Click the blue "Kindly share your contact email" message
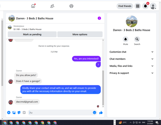This screenshot has width=161, height=125. (61, 90)
